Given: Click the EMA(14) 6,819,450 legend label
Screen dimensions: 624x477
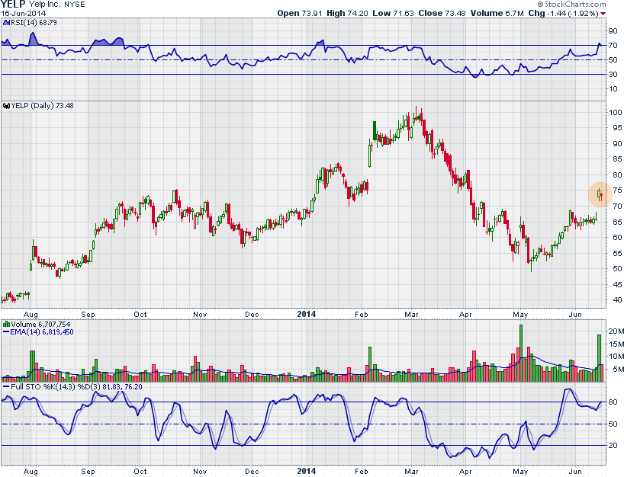Looking at the screenshot, I should [x=42, y=332].
